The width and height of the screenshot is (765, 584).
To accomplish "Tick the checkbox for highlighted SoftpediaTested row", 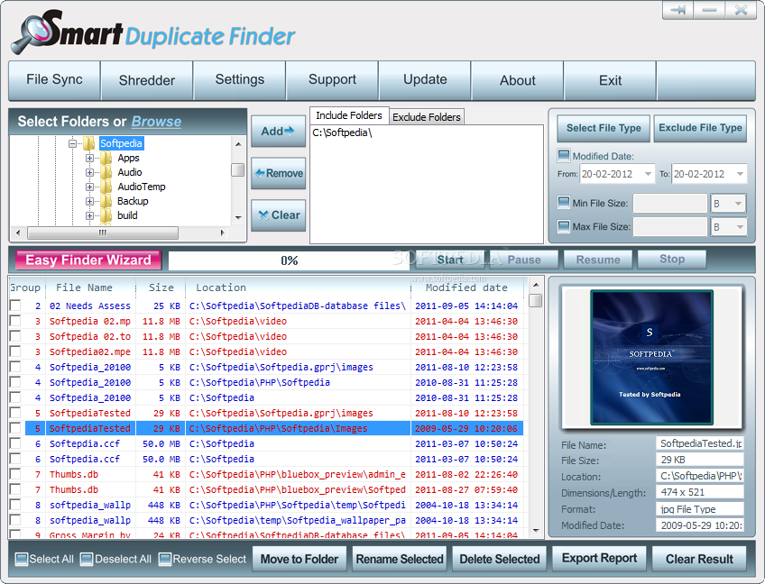I will (x=15, y=428).
